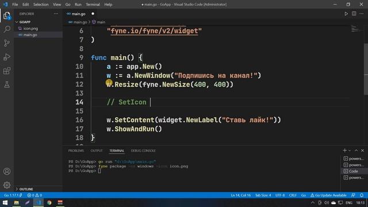The height and width of the screenshot is (207, 368).
Task: Switch to the PROBLEMS tab
Action: (x=76, y=151)
